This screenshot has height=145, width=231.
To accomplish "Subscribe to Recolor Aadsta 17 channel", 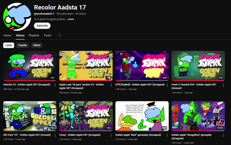I will pos(42,26).
